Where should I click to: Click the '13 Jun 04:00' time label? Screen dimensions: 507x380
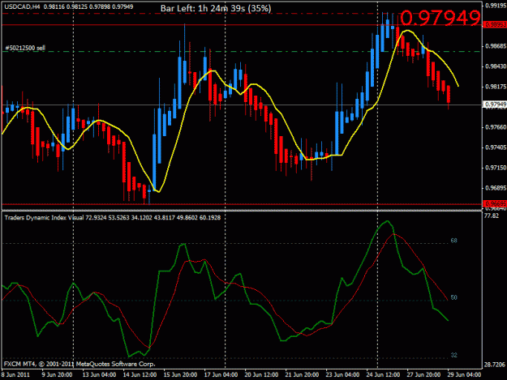tap(99, 374)
